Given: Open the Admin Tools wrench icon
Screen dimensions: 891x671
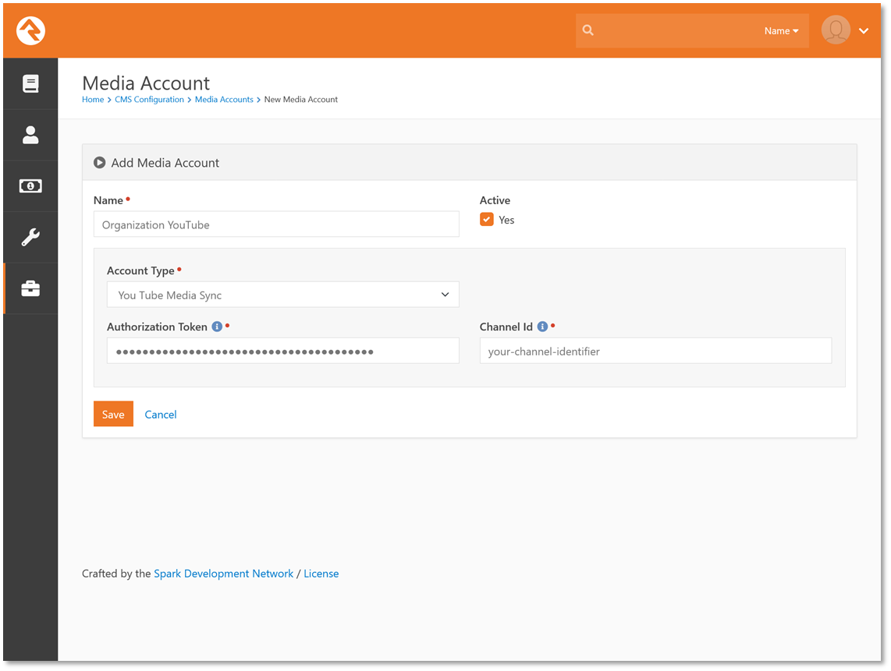Looking at the screenshot, I should point(30,238).
